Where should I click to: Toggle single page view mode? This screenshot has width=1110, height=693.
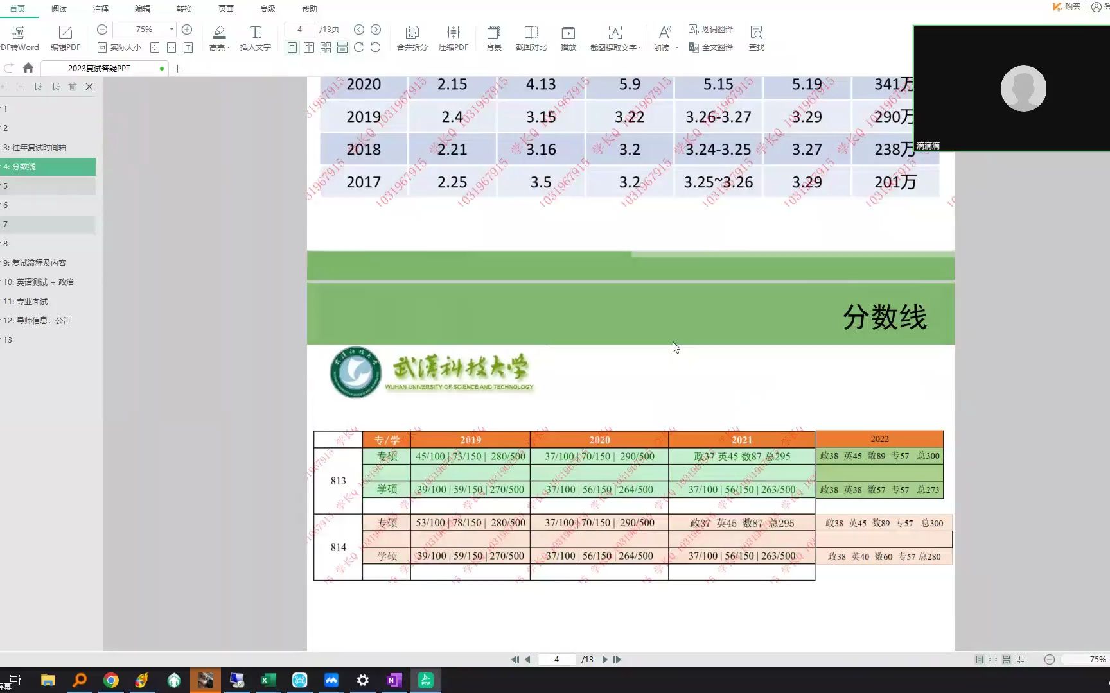tap(292, 47)
